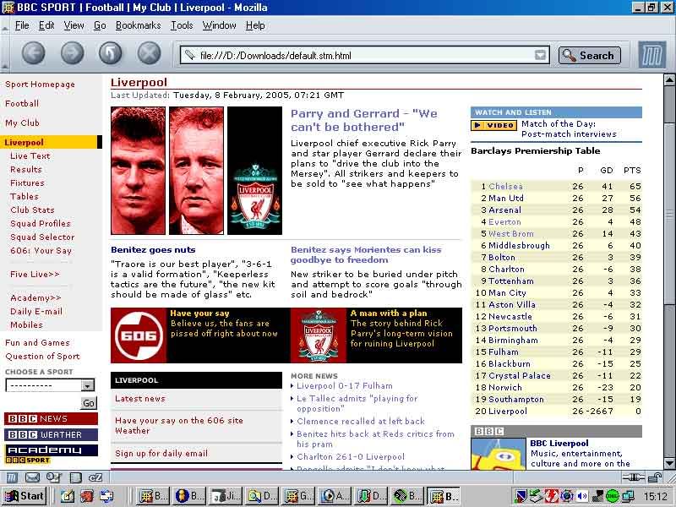Open the Live Text sidebar link
The image size is (676, 507).
pos(30,156)
